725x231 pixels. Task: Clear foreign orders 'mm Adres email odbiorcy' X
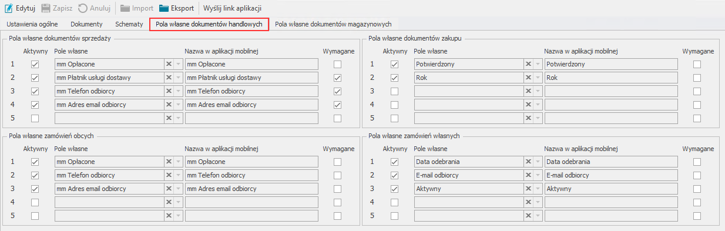click(169, 189)
